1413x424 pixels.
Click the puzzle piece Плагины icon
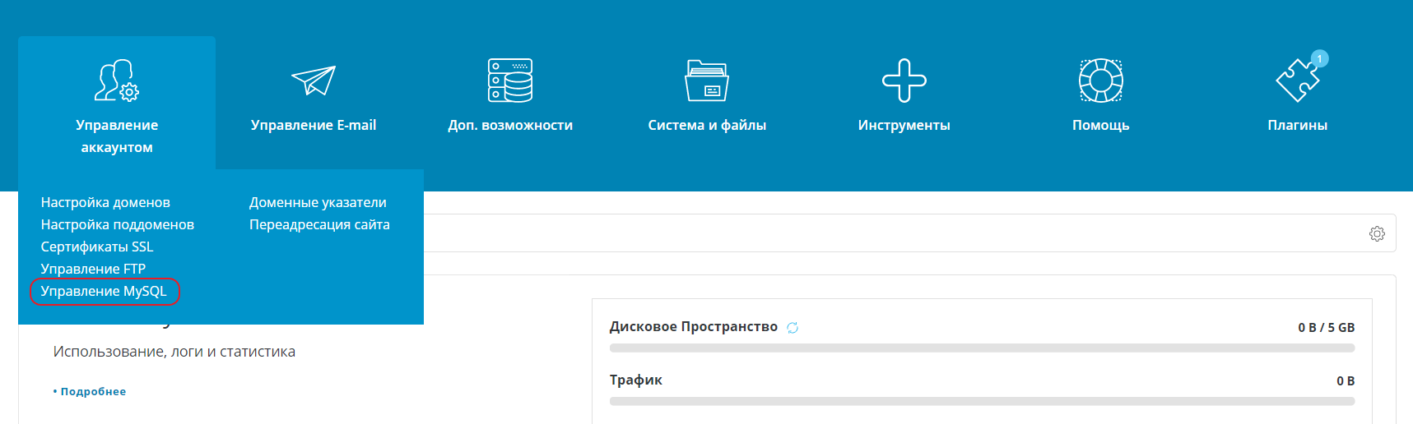coord(1296,81)
